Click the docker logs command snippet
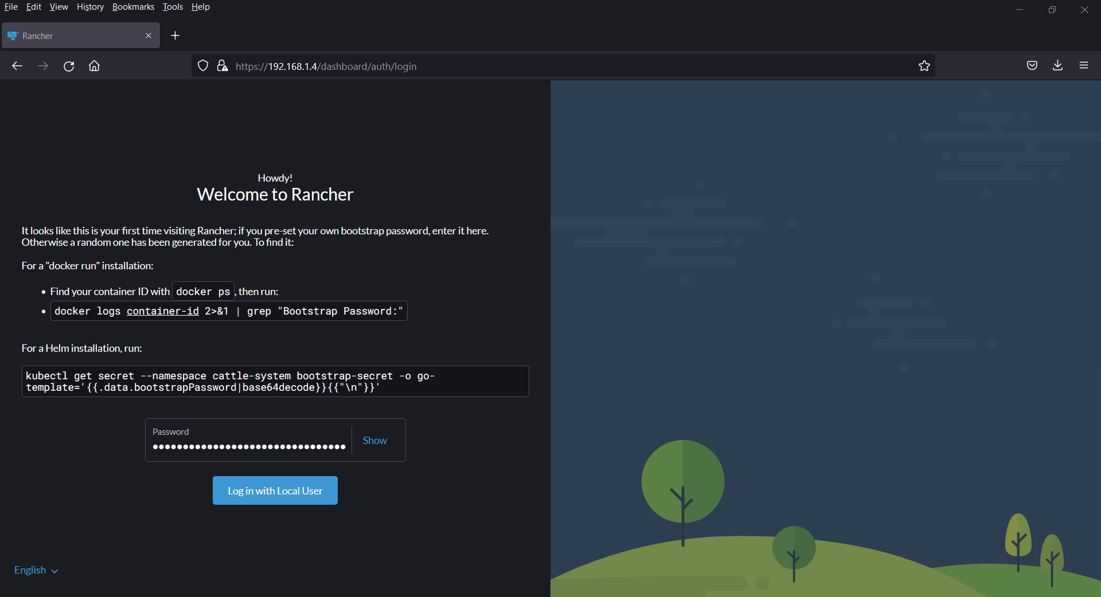This screenshot has height=597, width=1101. coord(229,311)
